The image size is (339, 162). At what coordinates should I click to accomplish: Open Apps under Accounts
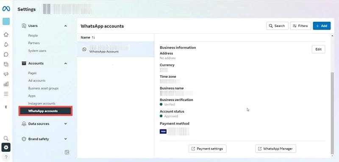pos(32,96)
